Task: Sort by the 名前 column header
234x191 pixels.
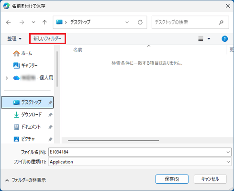Action: coord(78,50)
